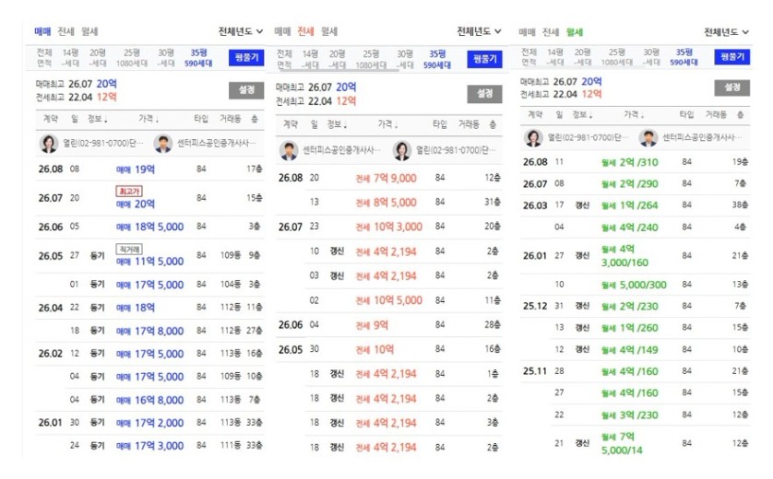
Task: Click the 설정 button in the 월세 panel
Action: [x=732, y=88]
